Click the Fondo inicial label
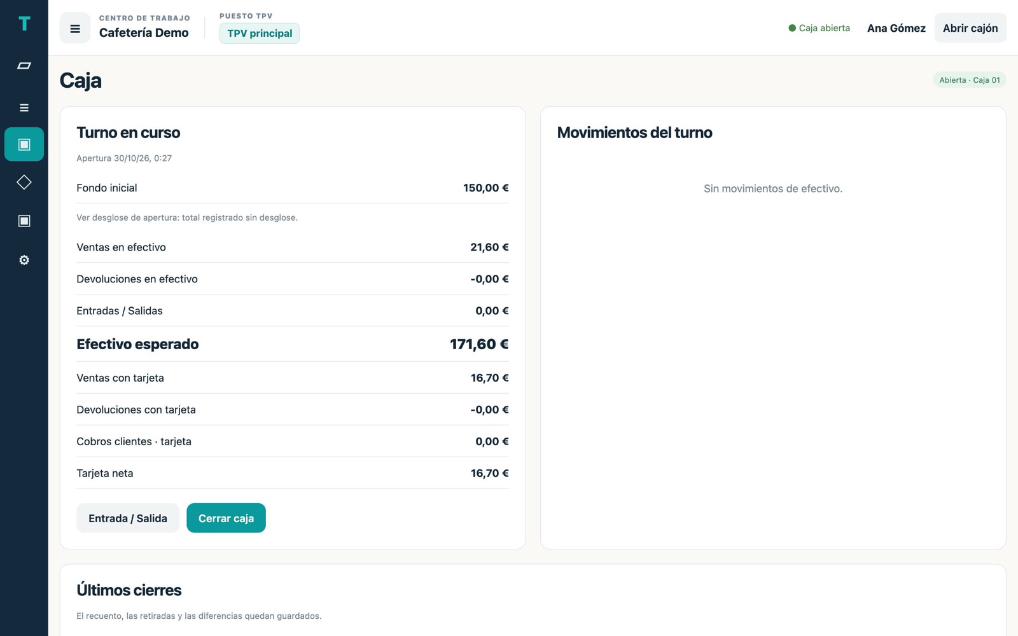 pyautogui.click(x=107, y=188)
